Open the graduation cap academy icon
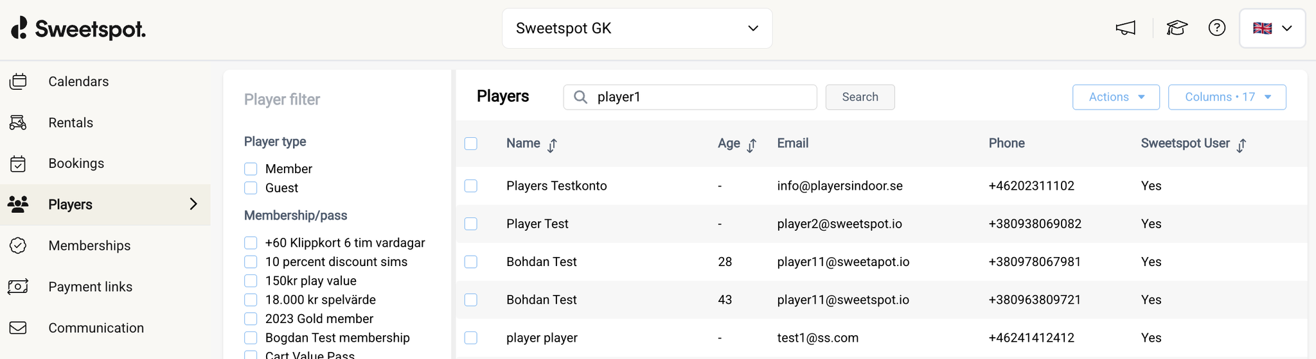The width and height of the screenshot is (1316, 359). (1177, 28)
